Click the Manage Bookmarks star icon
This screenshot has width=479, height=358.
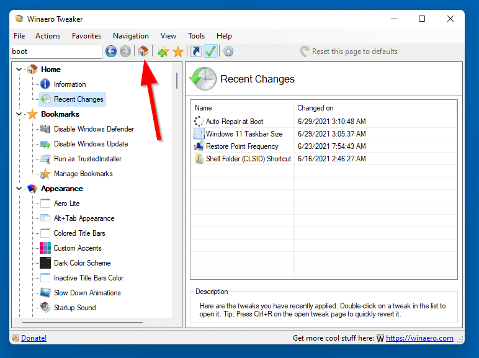point(45,174)
